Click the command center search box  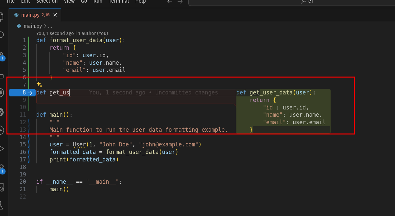tap(291, 2)
